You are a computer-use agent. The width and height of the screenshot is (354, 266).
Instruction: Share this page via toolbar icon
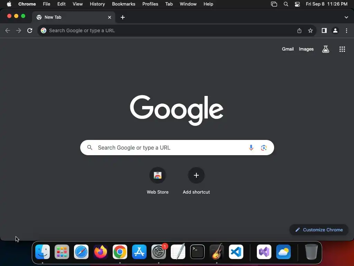pos(299,30)
